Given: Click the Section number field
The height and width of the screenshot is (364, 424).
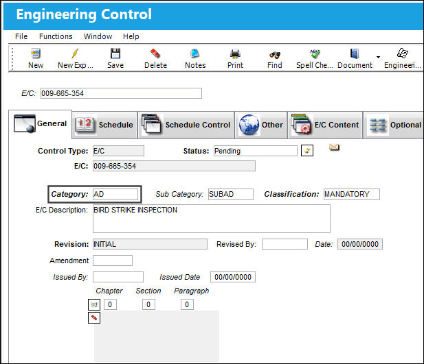Looking at the screenshot, I should pos(148,304).
